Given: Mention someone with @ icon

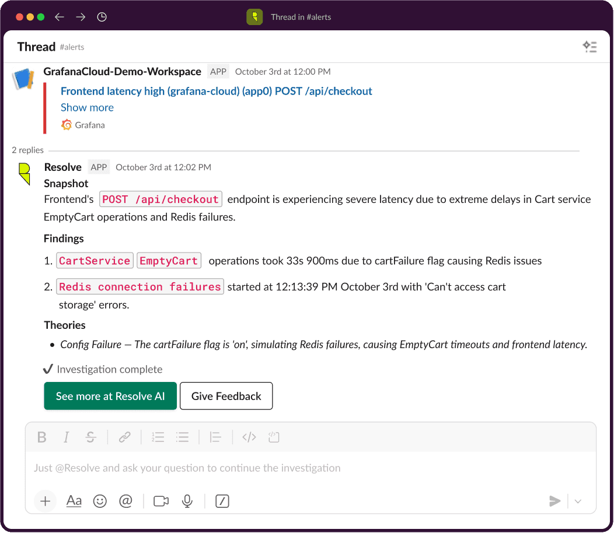Looking at the screenshot, I should click(x=125, y=501).
